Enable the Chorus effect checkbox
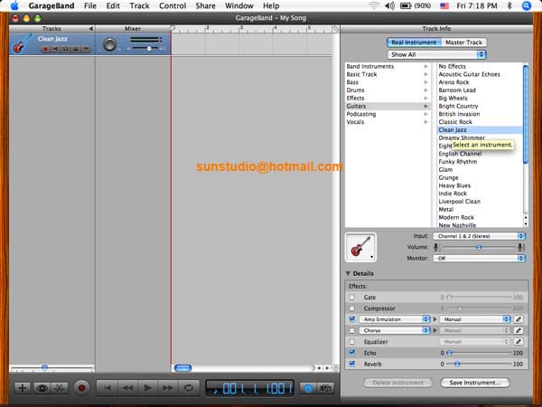This screenshot has height=407, width=542. point(352,330)
